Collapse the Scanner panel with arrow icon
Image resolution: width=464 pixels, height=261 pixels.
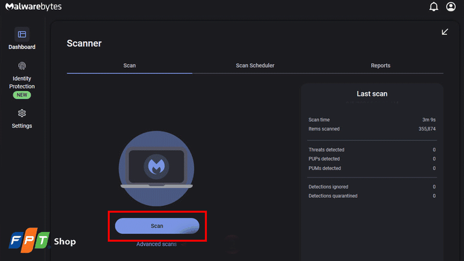point(445,32)
